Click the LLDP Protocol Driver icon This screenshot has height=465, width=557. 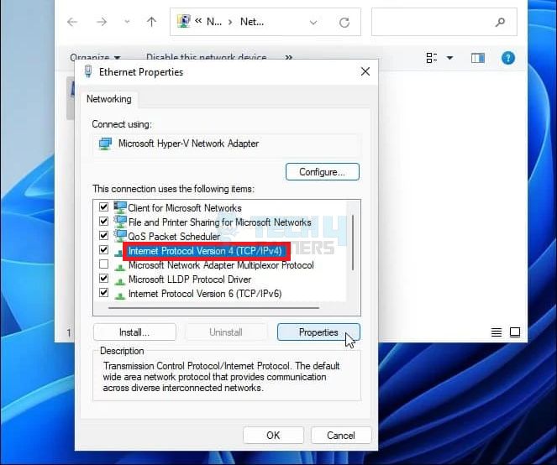[x=119, y=281]
